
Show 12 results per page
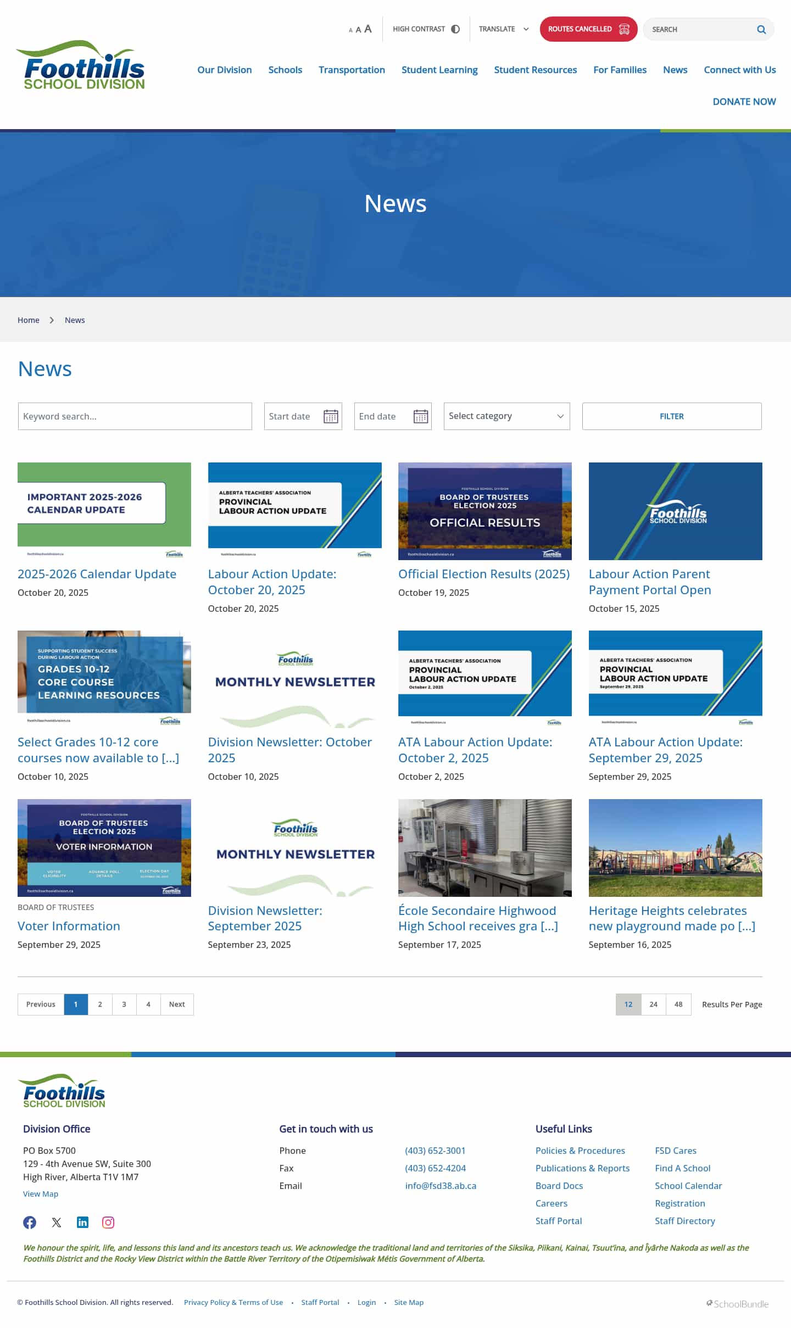click(628, 1004)
